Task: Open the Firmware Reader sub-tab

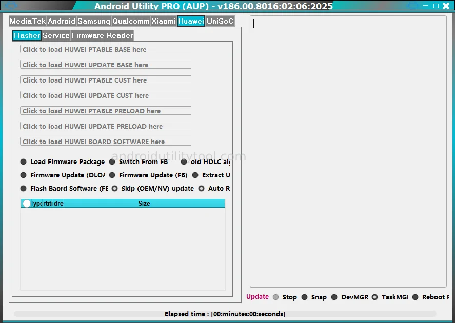Action: (x=103, y=35)
